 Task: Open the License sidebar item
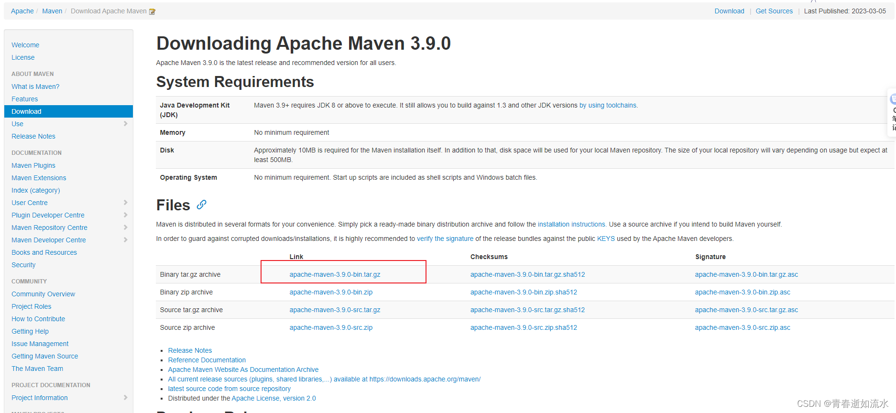23,57
